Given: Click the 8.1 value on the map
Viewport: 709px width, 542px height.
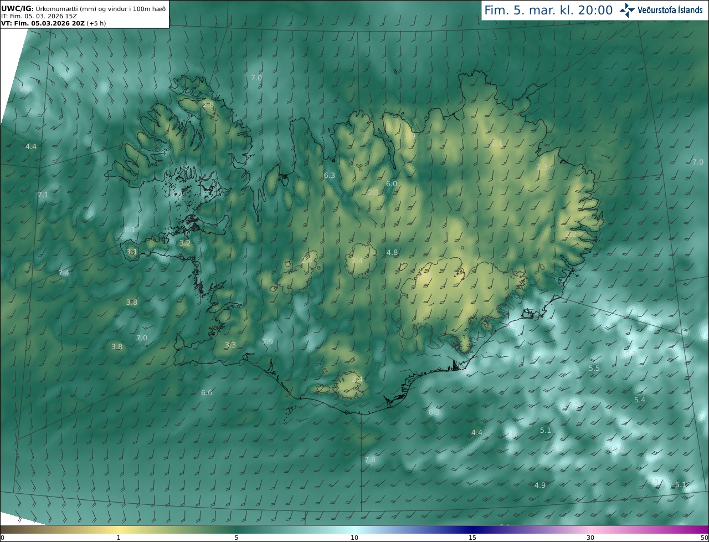Looking at the screenshot, I should click(130, 229).
